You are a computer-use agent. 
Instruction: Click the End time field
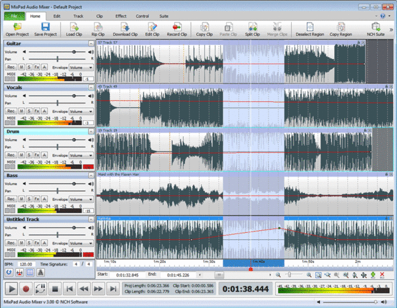pos(178,275)
